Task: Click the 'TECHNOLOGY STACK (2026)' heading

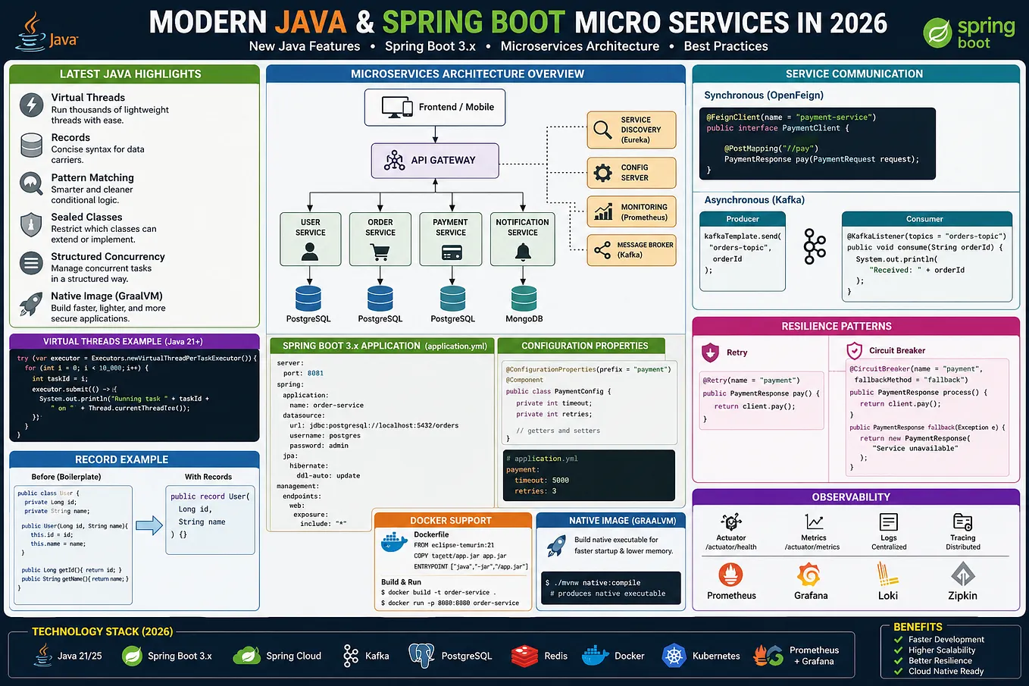Action: (x=102, y=631)
